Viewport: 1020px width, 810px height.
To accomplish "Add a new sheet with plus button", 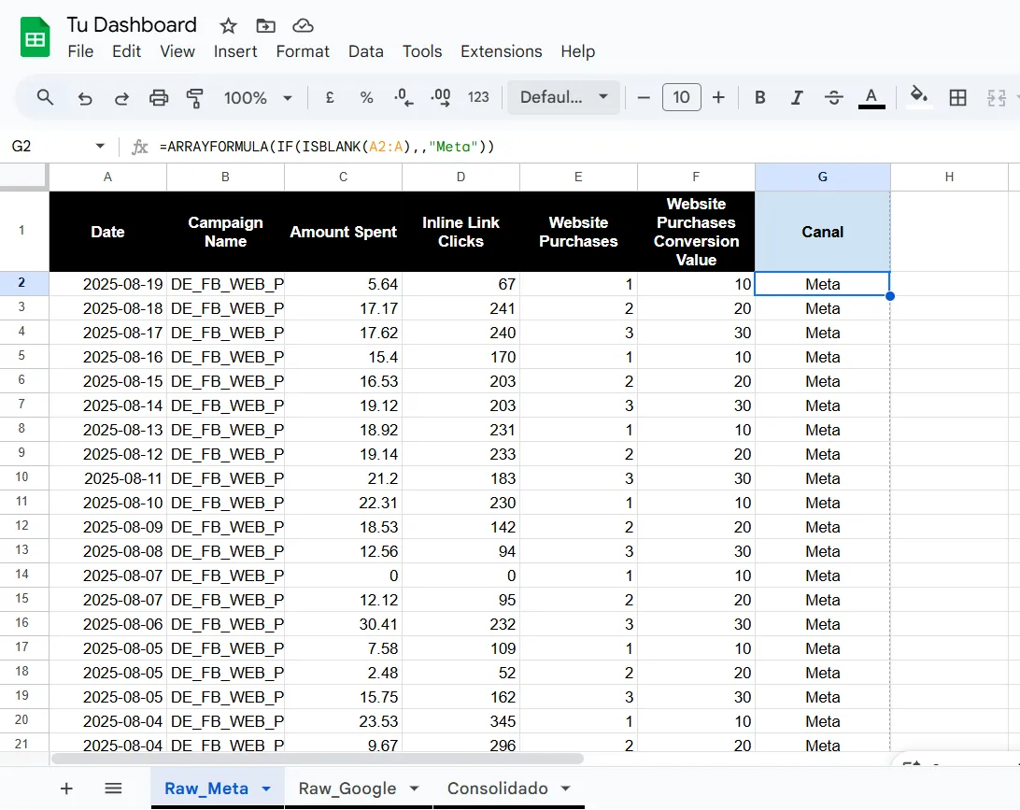I will (x=66, y=789).
